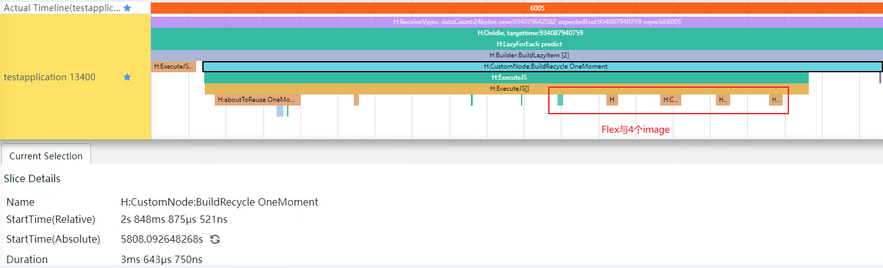Favorite the testapplication 13400 thread row
This screenshot has width=883, height=268.
tap(127, 77)
